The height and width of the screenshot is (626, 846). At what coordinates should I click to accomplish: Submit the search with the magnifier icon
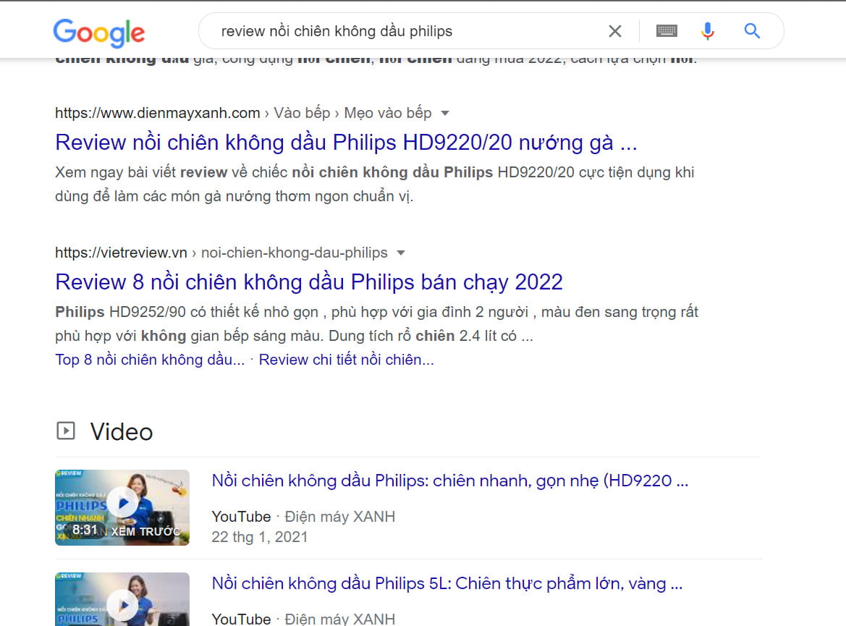pyautogui.click(x=752, y=31)
